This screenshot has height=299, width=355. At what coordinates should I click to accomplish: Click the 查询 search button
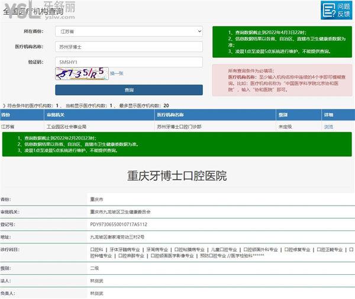point(129,90)
